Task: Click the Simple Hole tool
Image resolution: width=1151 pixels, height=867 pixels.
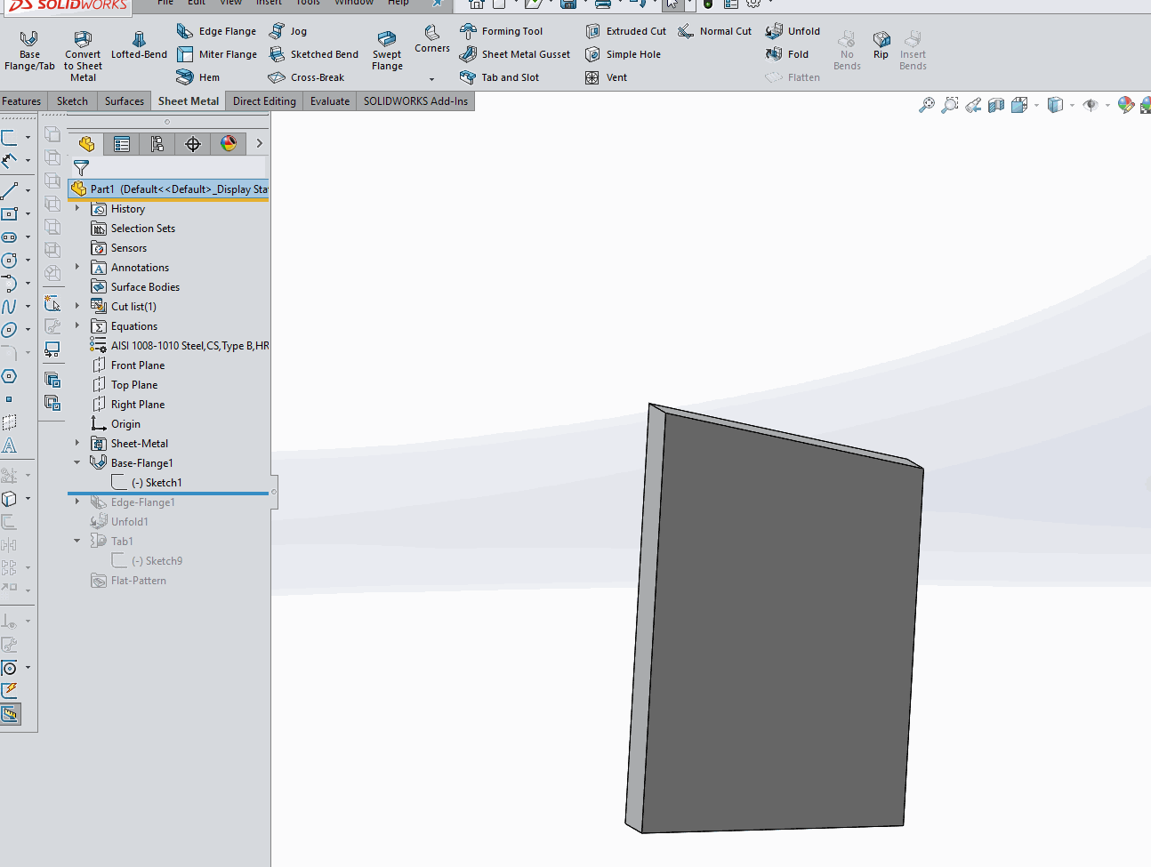Action: click(623, 54)
